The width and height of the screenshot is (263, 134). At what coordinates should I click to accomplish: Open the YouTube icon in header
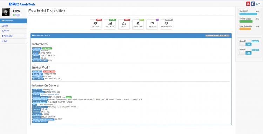coord(248,4)
